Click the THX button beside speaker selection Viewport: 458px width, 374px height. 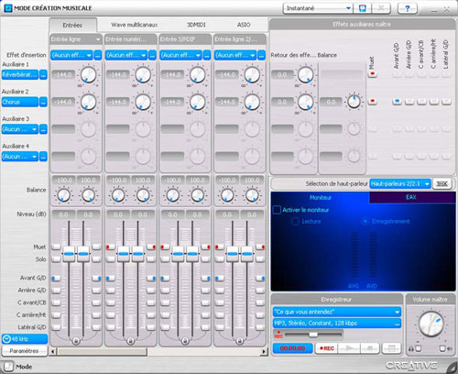pyautogui.click(x=442, y=184)
